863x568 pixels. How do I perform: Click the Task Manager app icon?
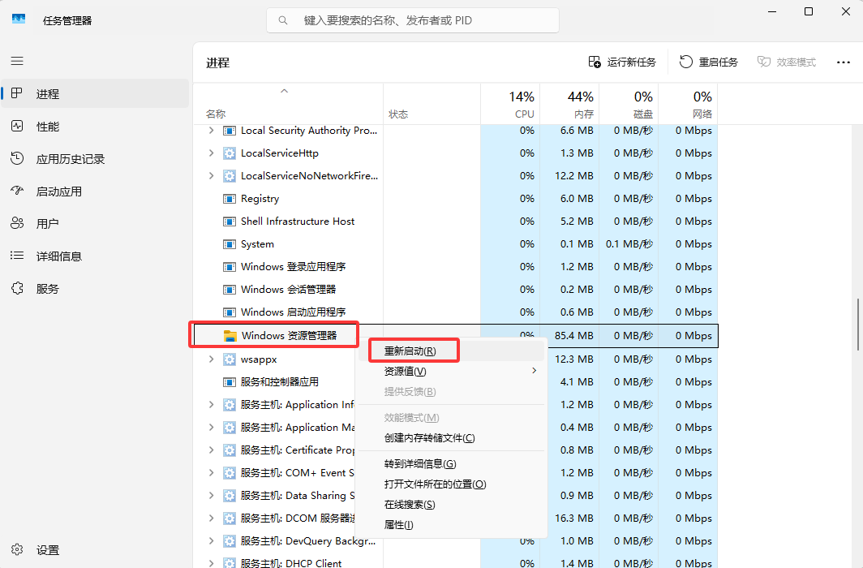click(x=19, y=19)
